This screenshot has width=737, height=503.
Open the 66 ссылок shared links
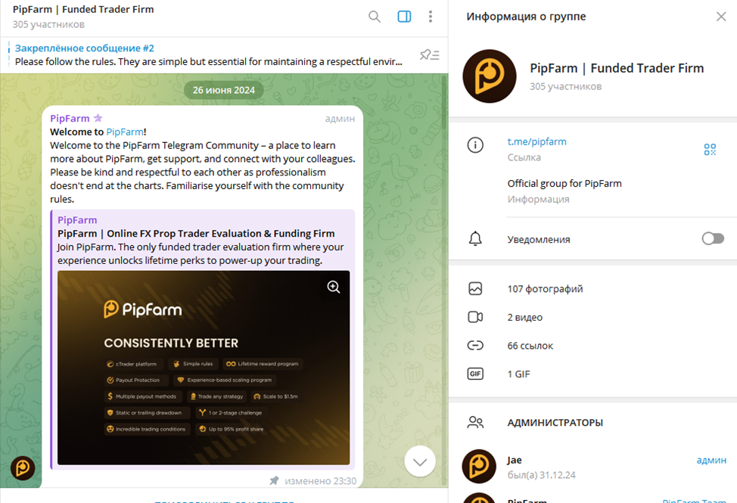click(x=530, y=346)
